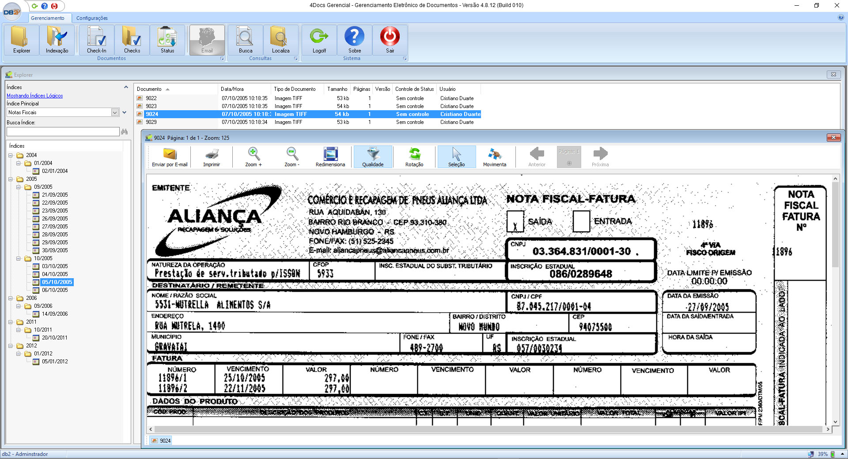Click binoculars search icon beside Busca Índice
This screenshot has width=848, height=459.
(125, 131)
